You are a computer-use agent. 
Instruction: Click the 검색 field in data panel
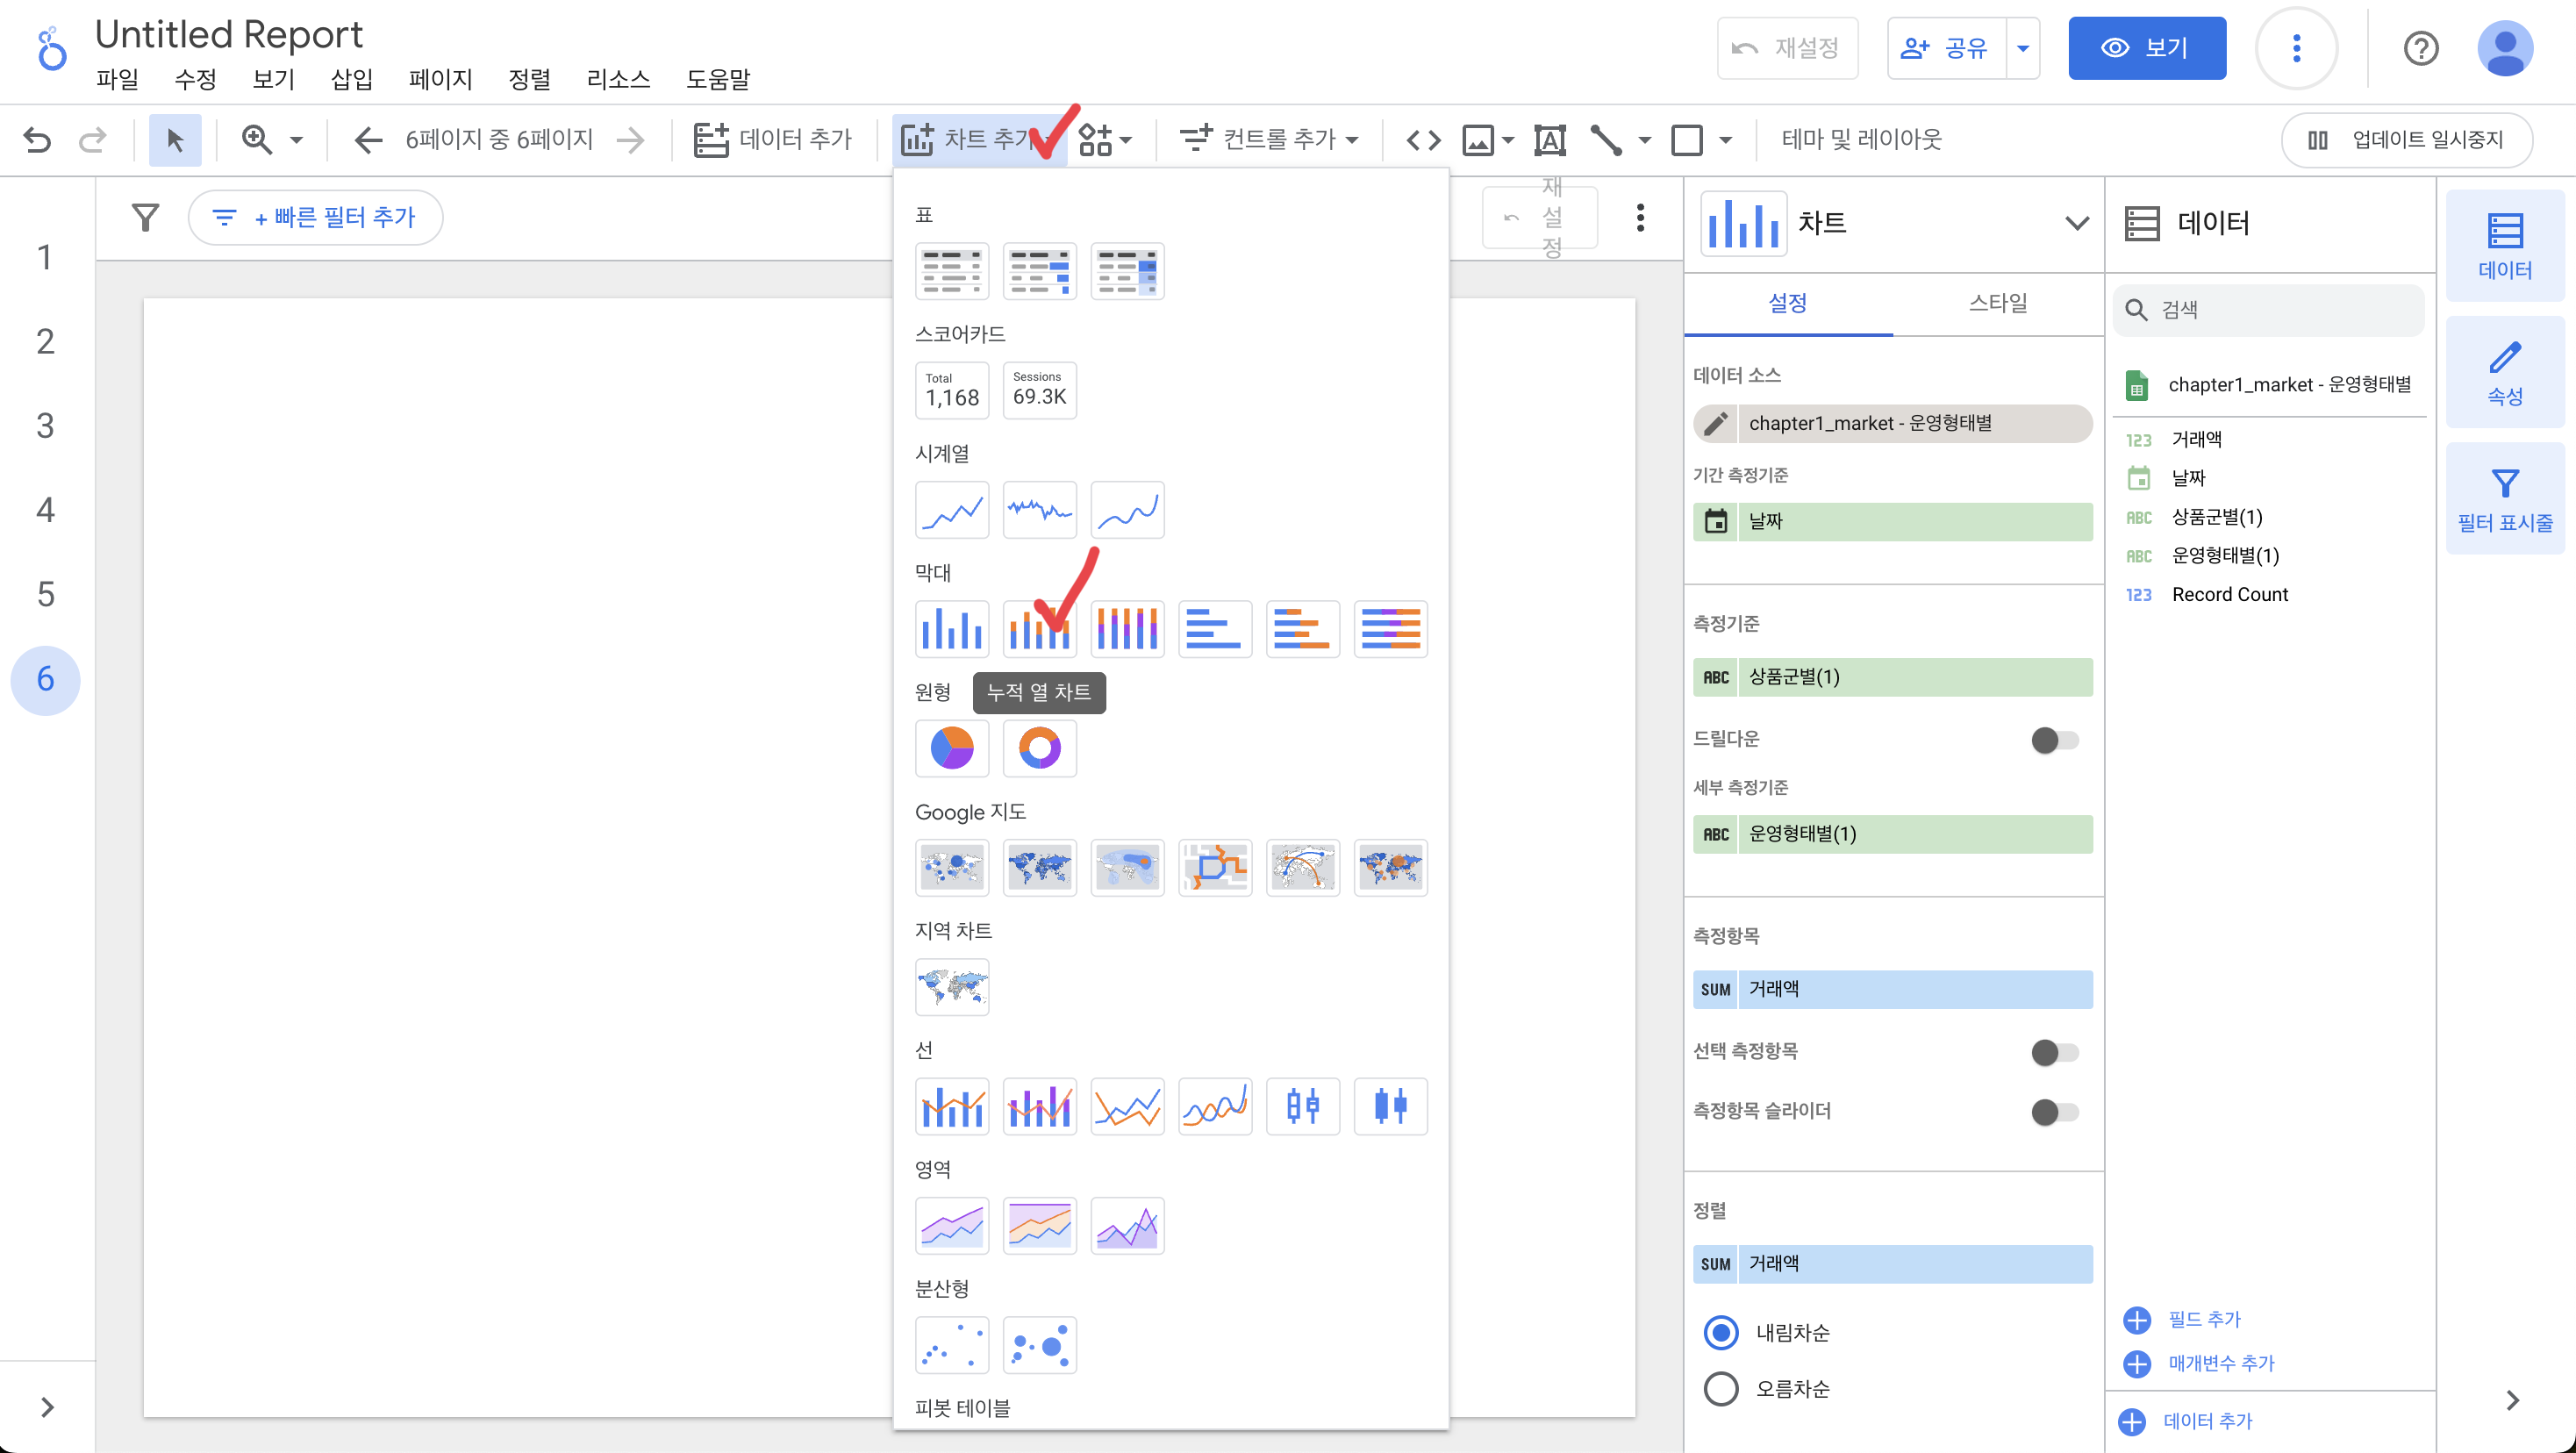pos(2280,310)
